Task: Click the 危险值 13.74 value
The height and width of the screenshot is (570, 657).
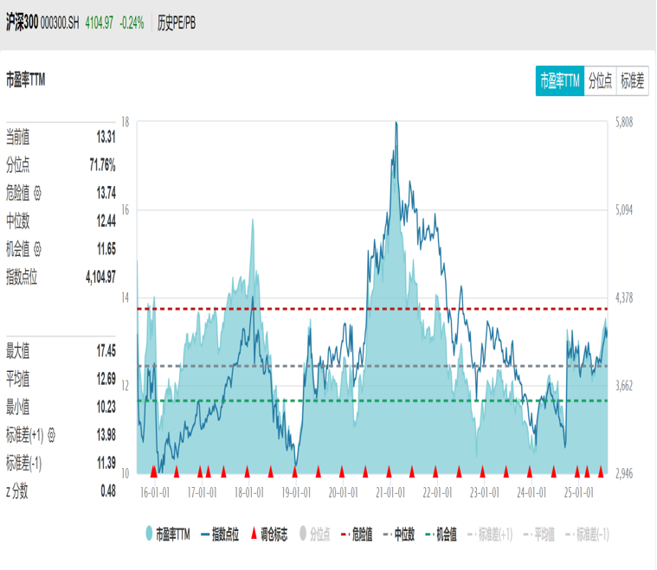Action: point(106,193)
